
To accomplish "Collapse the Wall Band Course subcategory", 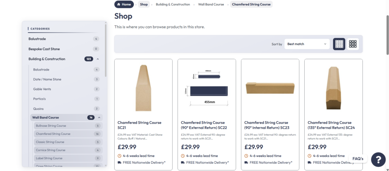I will pos(99,118).
